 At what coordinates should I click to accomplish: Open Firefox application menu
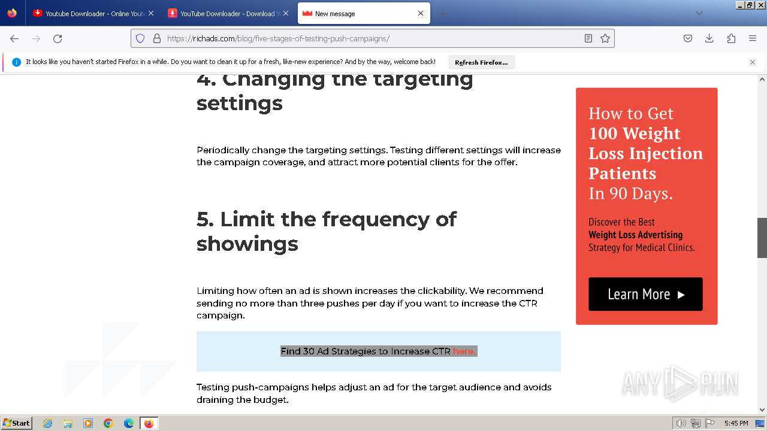tap(753, 38)
